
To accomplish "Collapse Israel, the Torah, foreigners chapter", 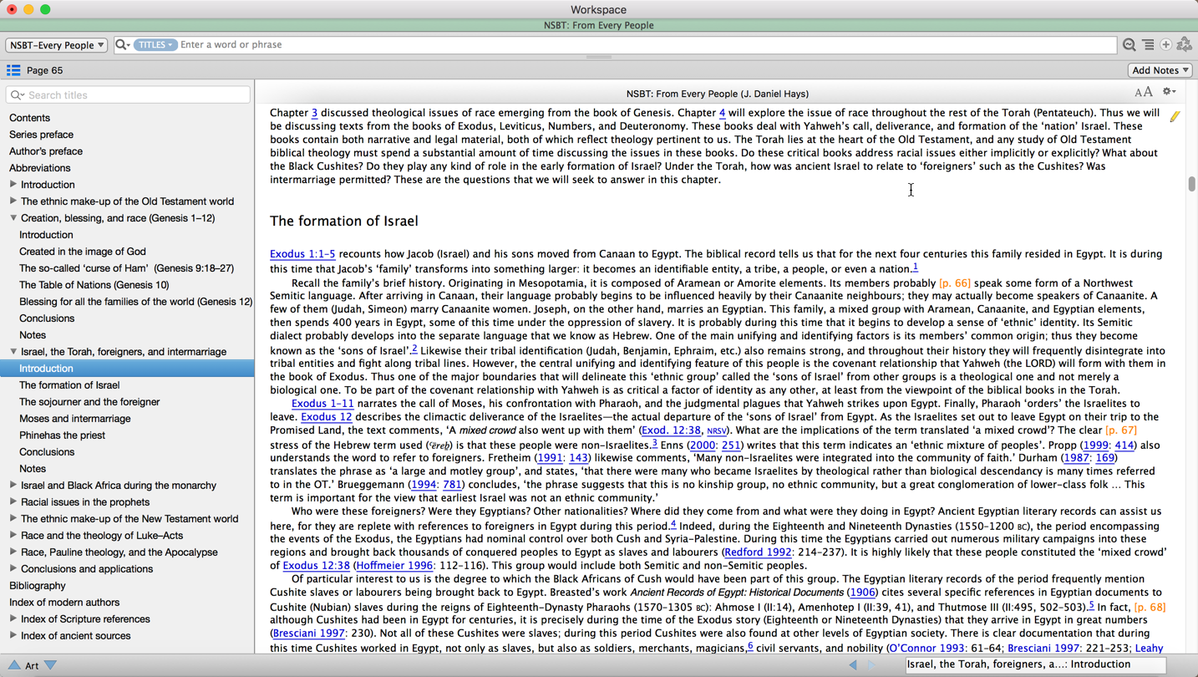I will tap(13, 351).
